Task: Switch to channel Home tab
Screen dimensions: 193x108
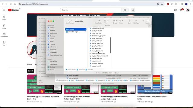Action: (x=30, y=64)
